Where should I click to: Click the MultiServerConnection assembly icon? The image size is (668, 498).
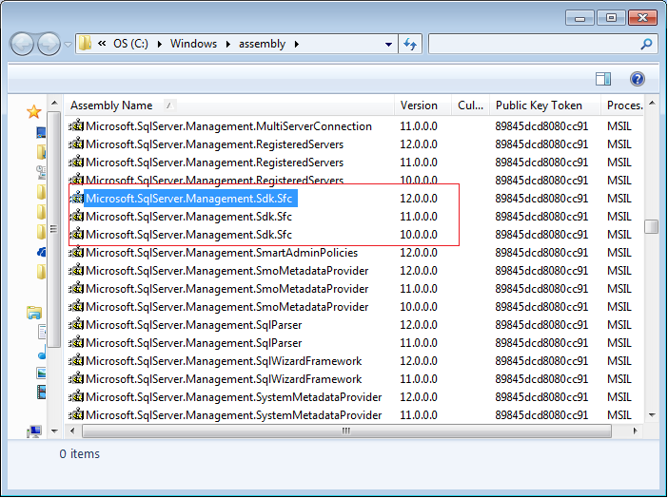click(x=76, y=126)
